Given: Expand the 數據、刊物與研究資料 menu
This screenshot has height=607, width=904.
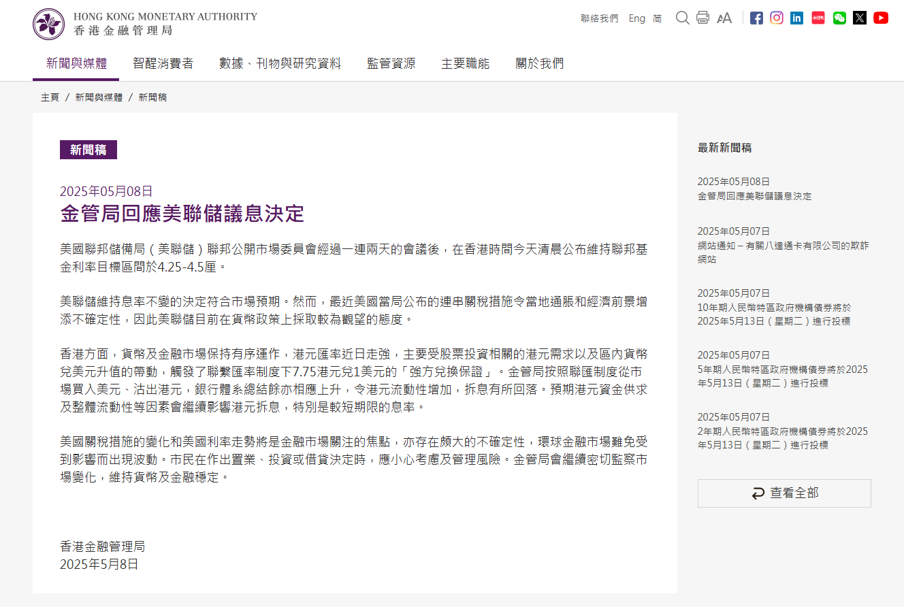Looking at the screenshot, I should [x=280, y=64].
